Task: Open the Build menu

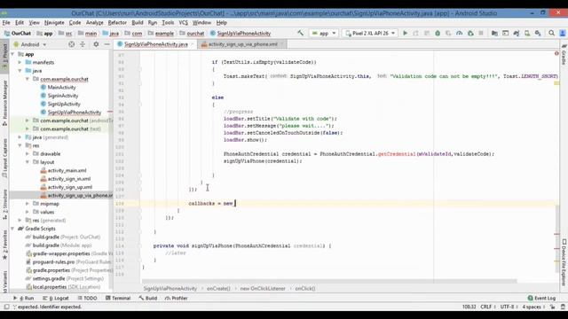Action: tap(138, 22)
